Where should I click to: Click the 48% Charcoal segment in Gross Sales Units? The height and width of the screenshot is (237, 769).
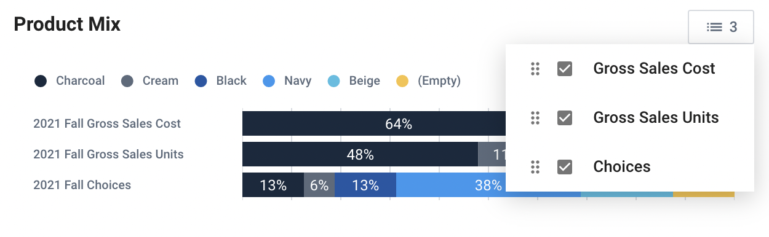pyautogui.click(x=360, y=154)
